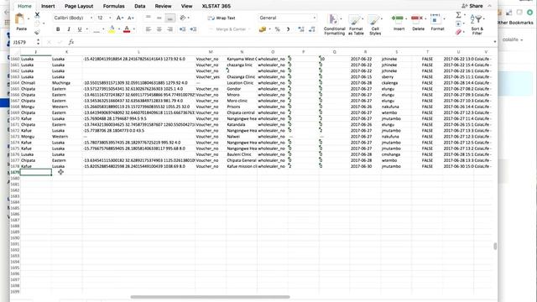Open Sort & Filter
The height and width of the screenshot is (302, 537).
coord(477,24)
